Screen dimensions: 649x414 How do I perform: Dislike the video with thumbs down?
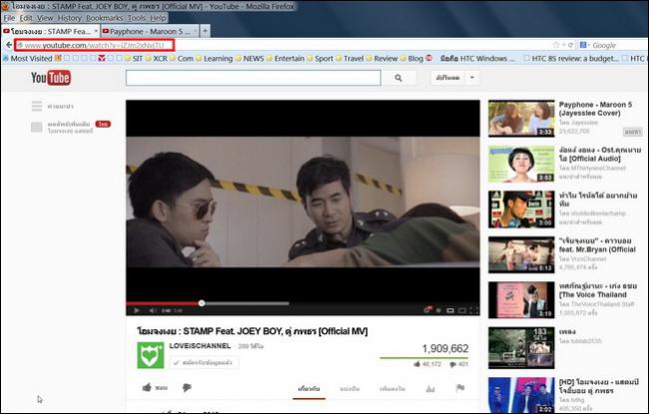pos(187,387)
